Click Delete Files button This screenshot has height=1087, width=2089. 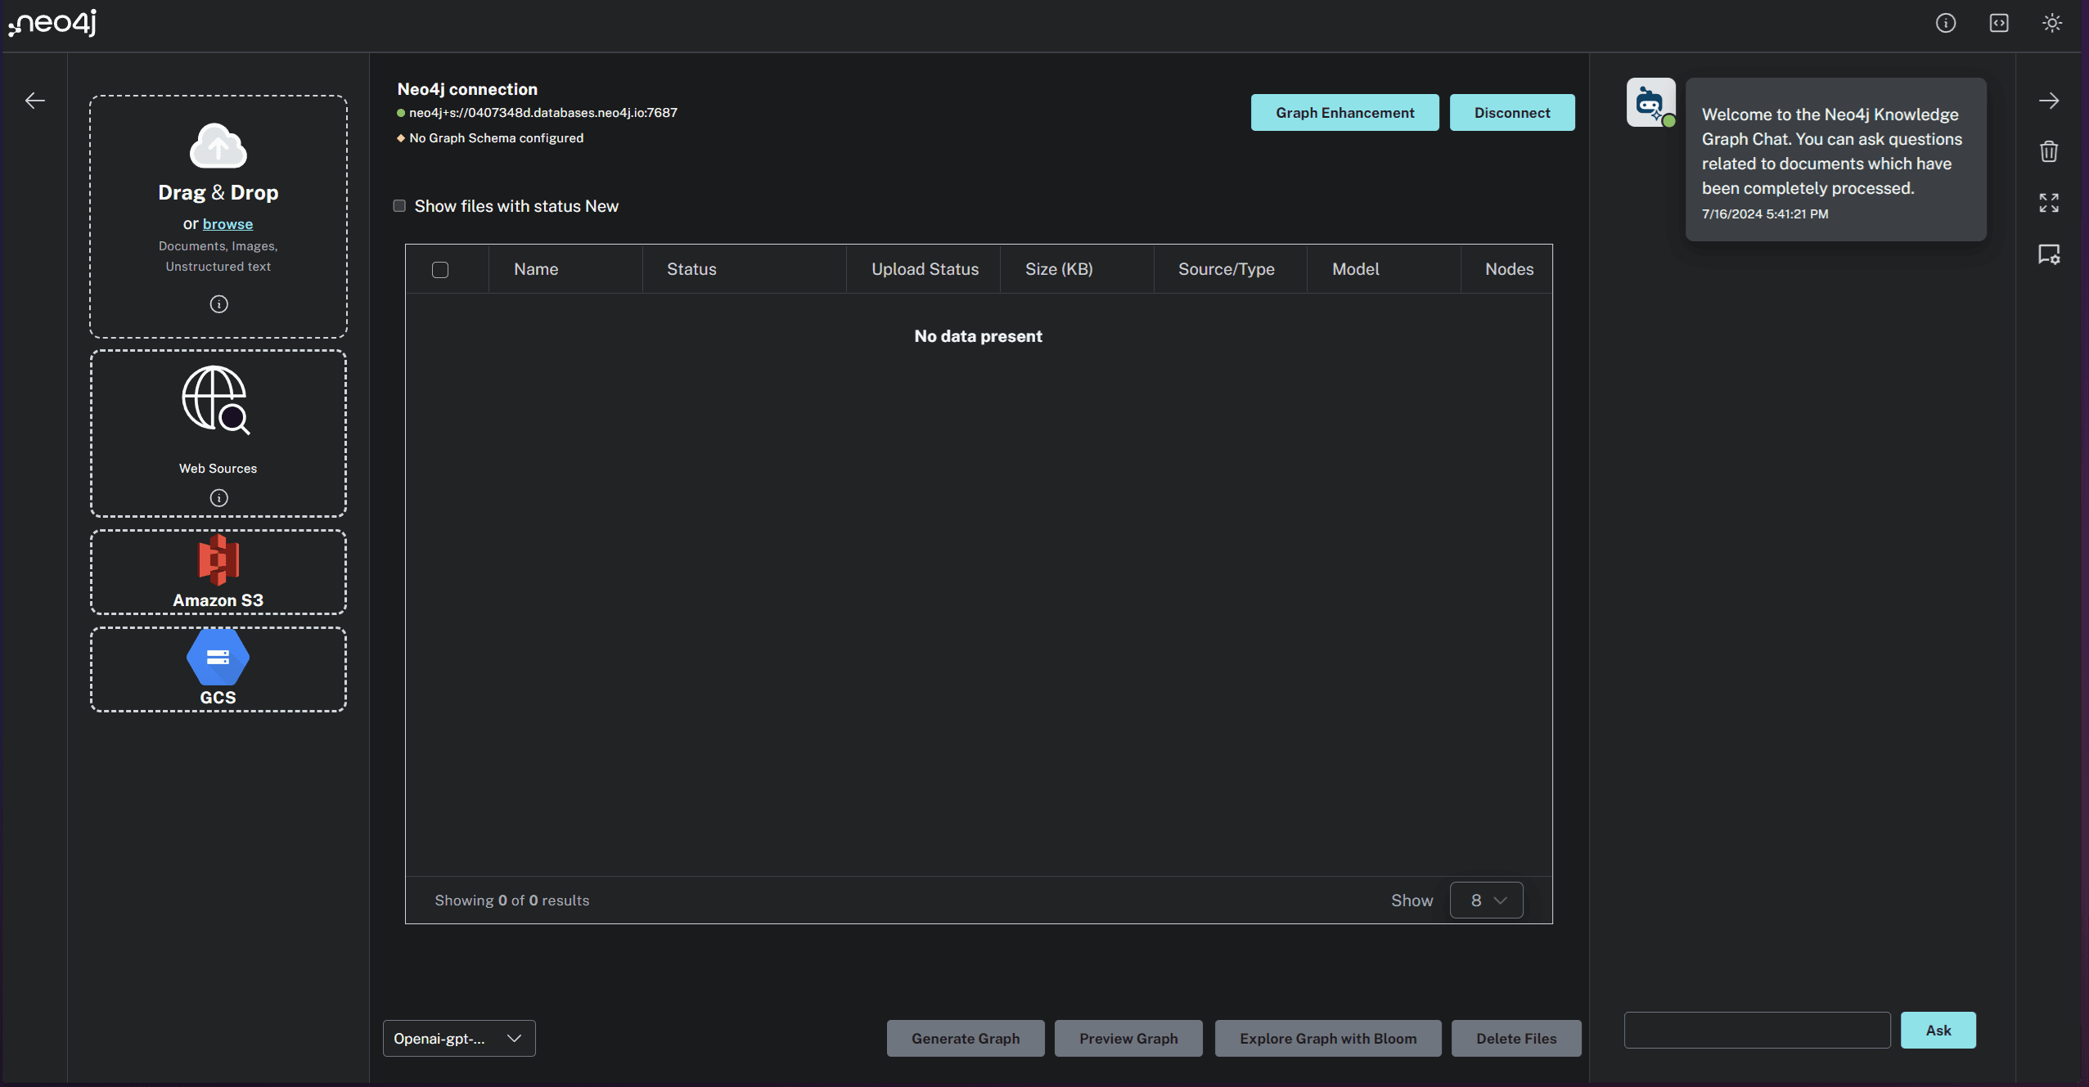click(x=1516, y=1039)
